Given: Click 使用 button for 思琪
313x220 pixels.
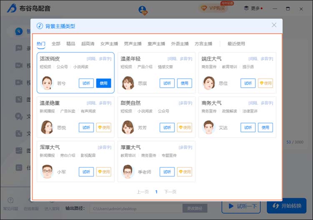Looking at the screenshot, I should click(x=184, y=83).
